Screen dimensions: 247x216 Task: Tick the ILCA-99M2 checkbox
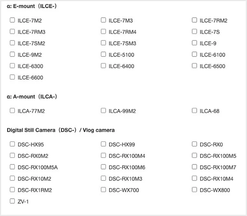(x=103, y=110)
